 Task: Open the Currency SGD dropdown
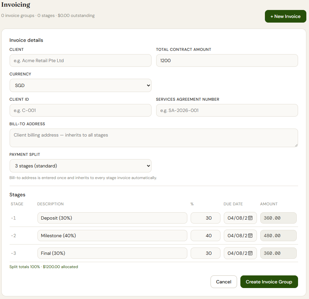tap(81, 85)
